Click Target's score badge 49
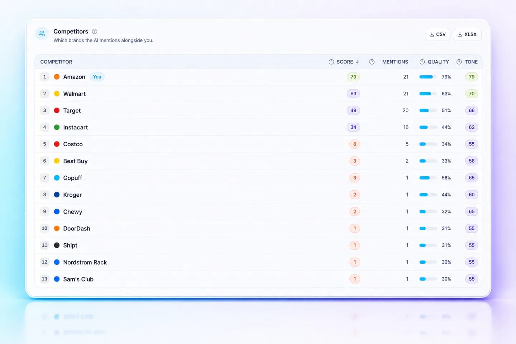The image size is (516, 344). pos(353,110)
